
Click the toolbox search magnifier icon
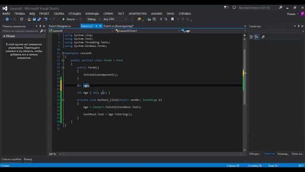point(41,31)
